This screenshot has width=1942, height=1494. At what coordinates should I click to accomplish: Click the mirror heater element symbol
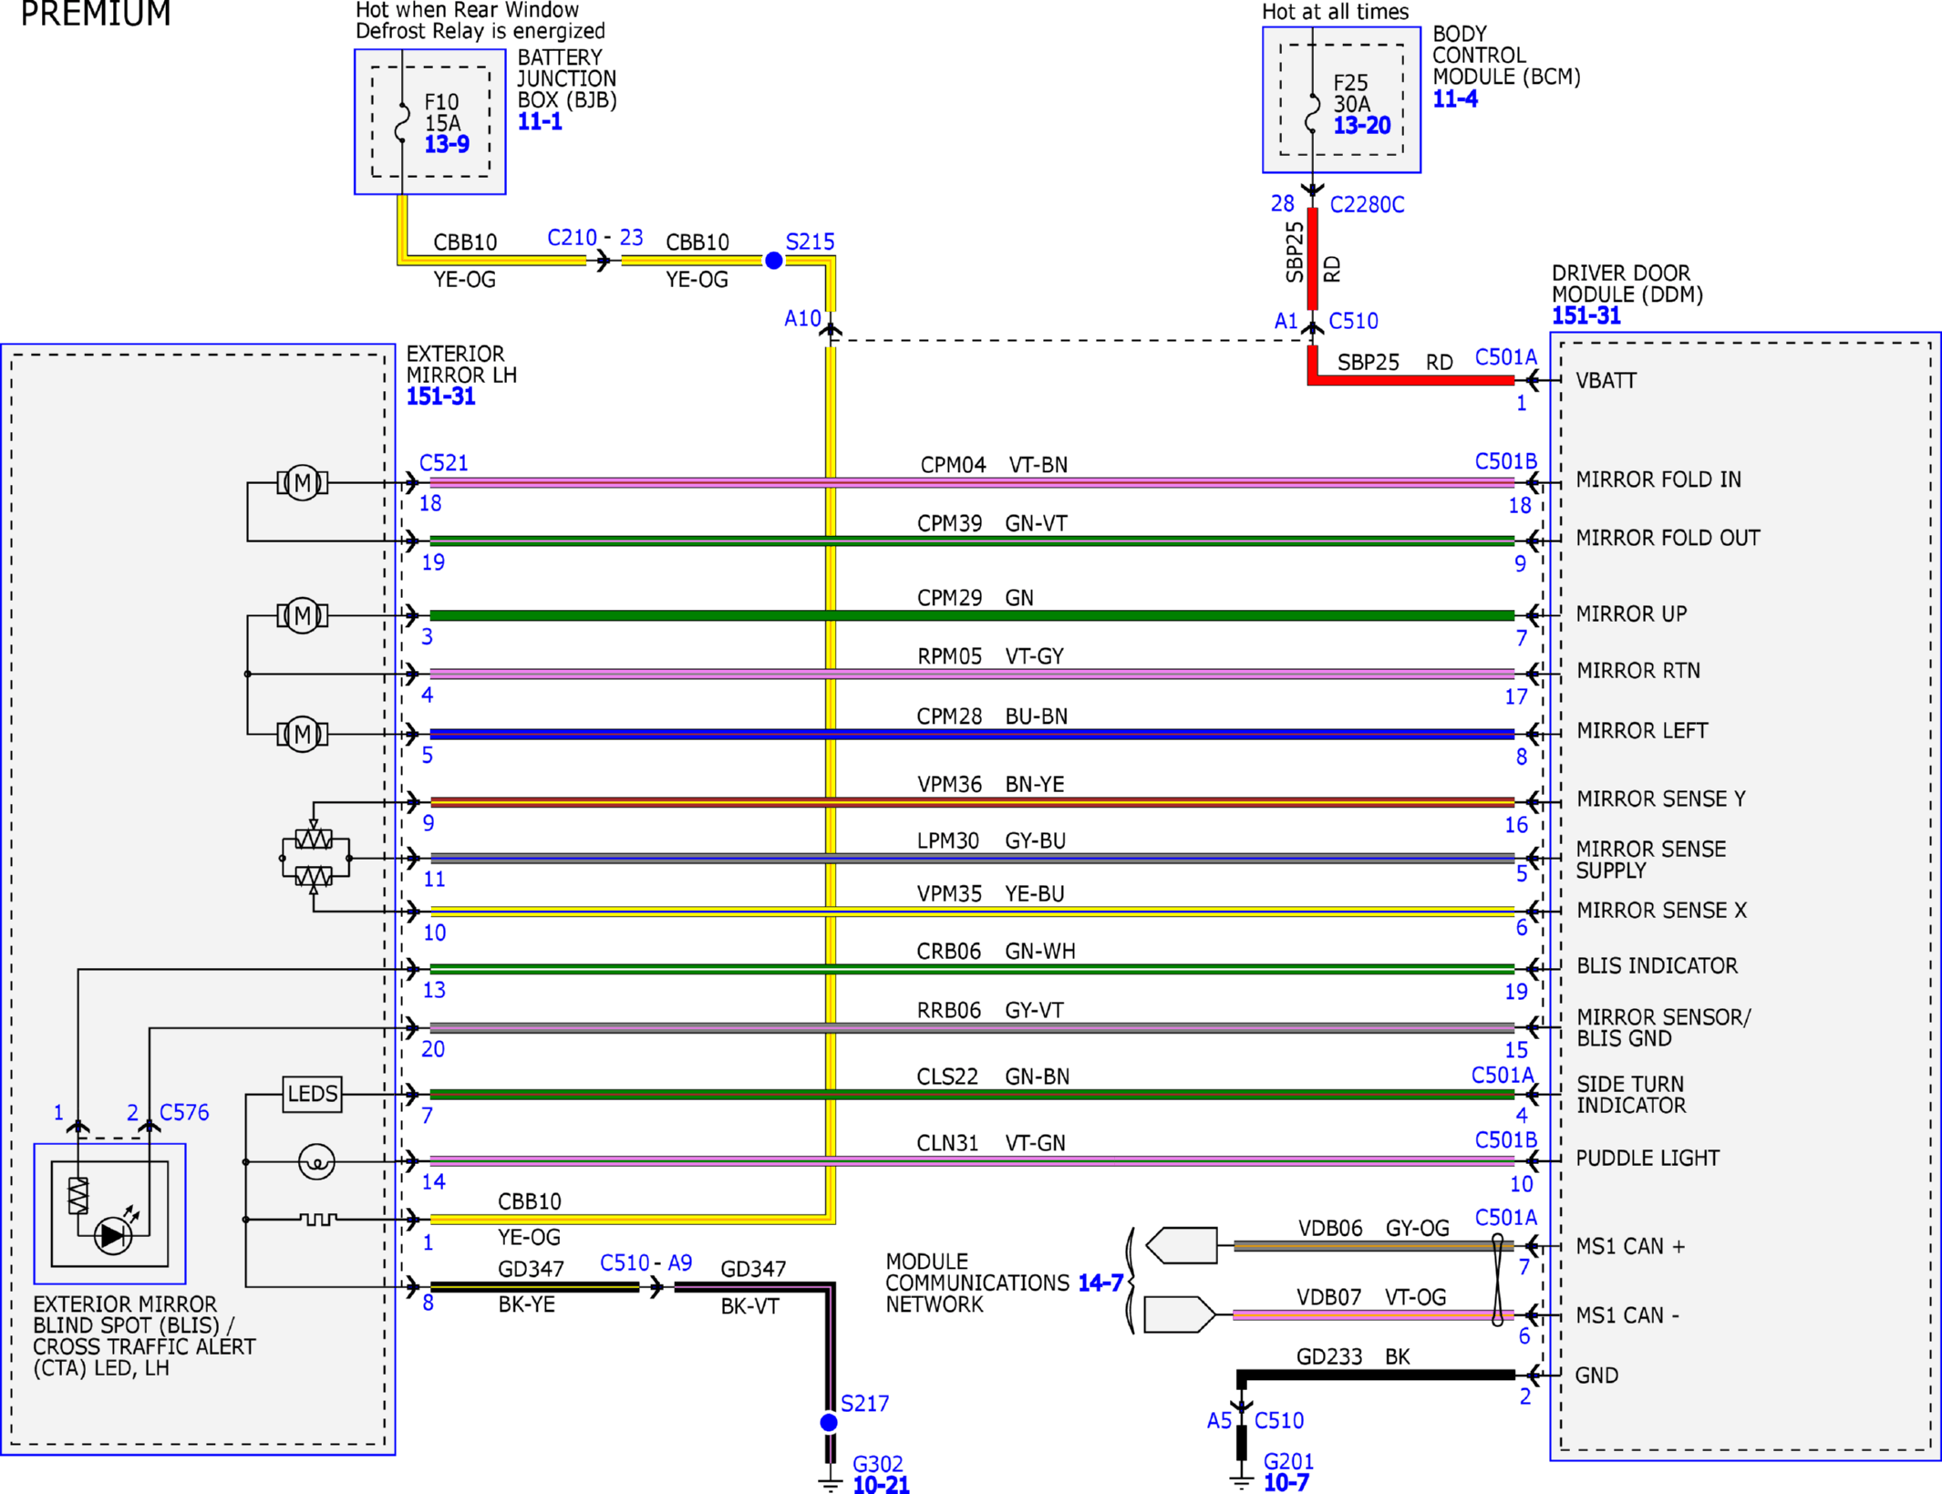318,1219
